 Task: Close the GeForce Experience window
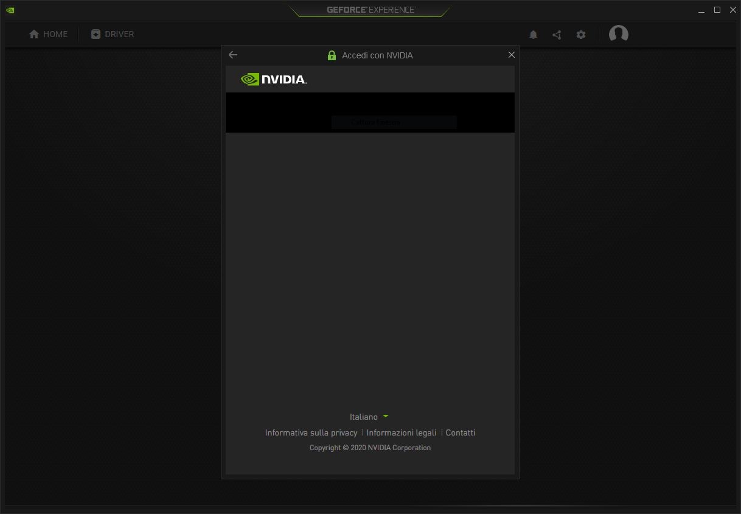tap(733, 10)
